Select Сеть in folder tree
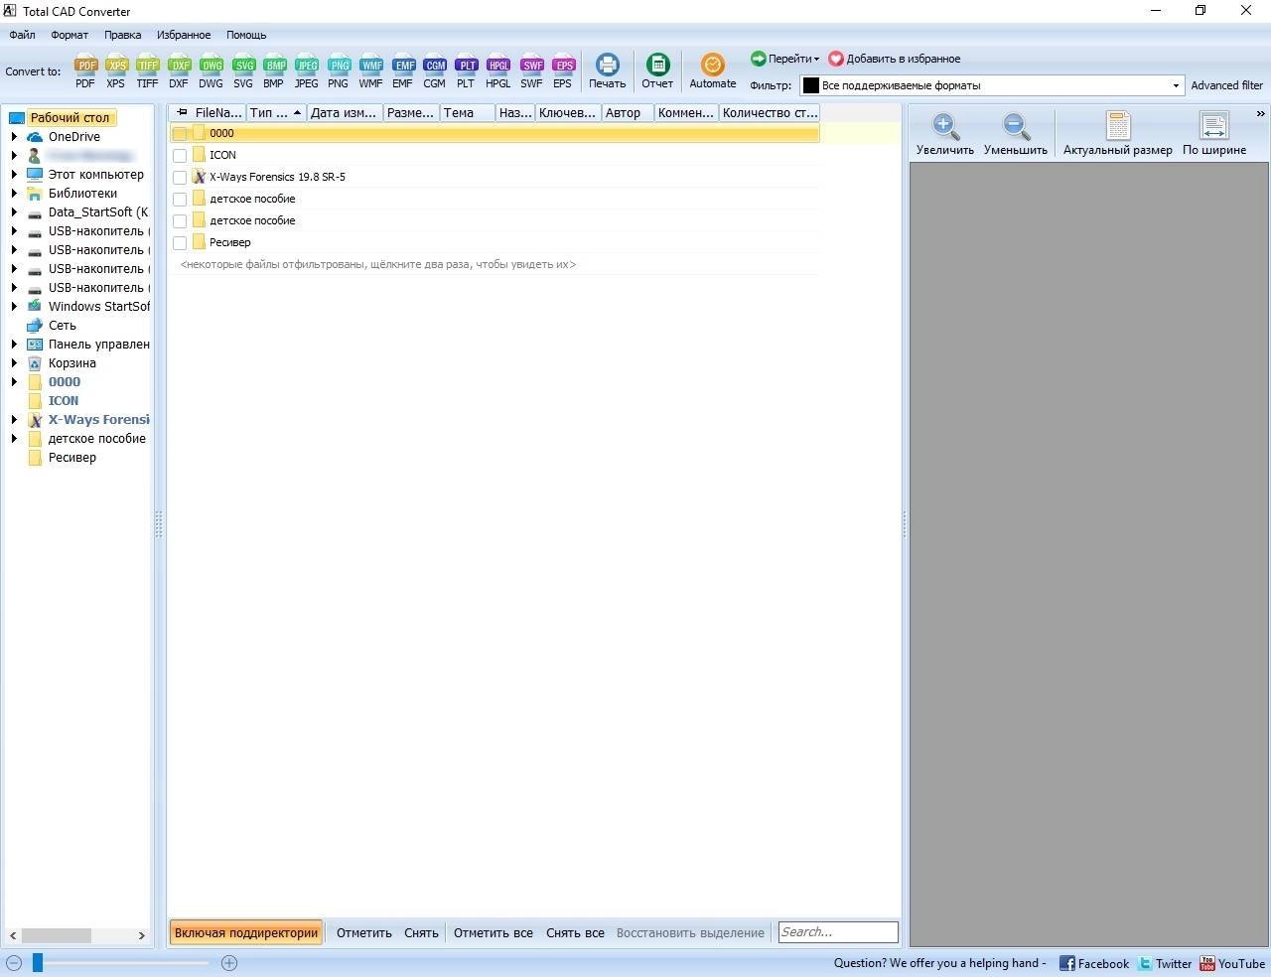The height and width of the screenshot is (977, 1271). point(62,326)
